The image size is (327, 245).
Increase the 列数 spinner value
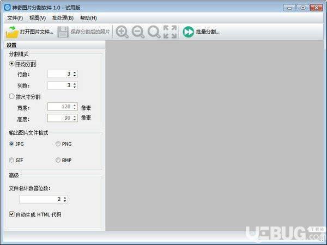point(75,83)
